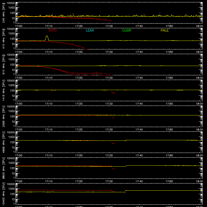Screen dimensions: 207x207
Task: Click the yellow PALE station label
Action: 165,30
